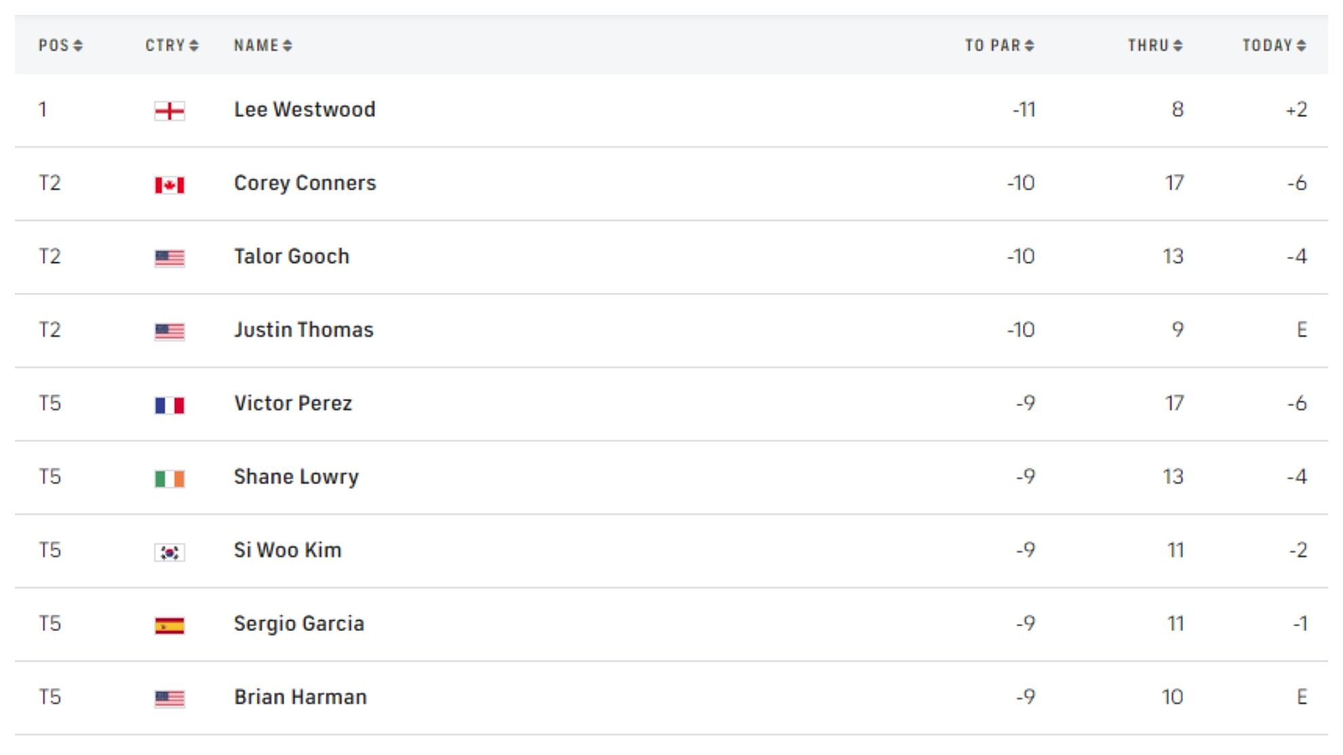The height and width of the screenshot is (755, 1343).
Task: Click the USA flag beside Brian Harman
Action: pos(169,698)
